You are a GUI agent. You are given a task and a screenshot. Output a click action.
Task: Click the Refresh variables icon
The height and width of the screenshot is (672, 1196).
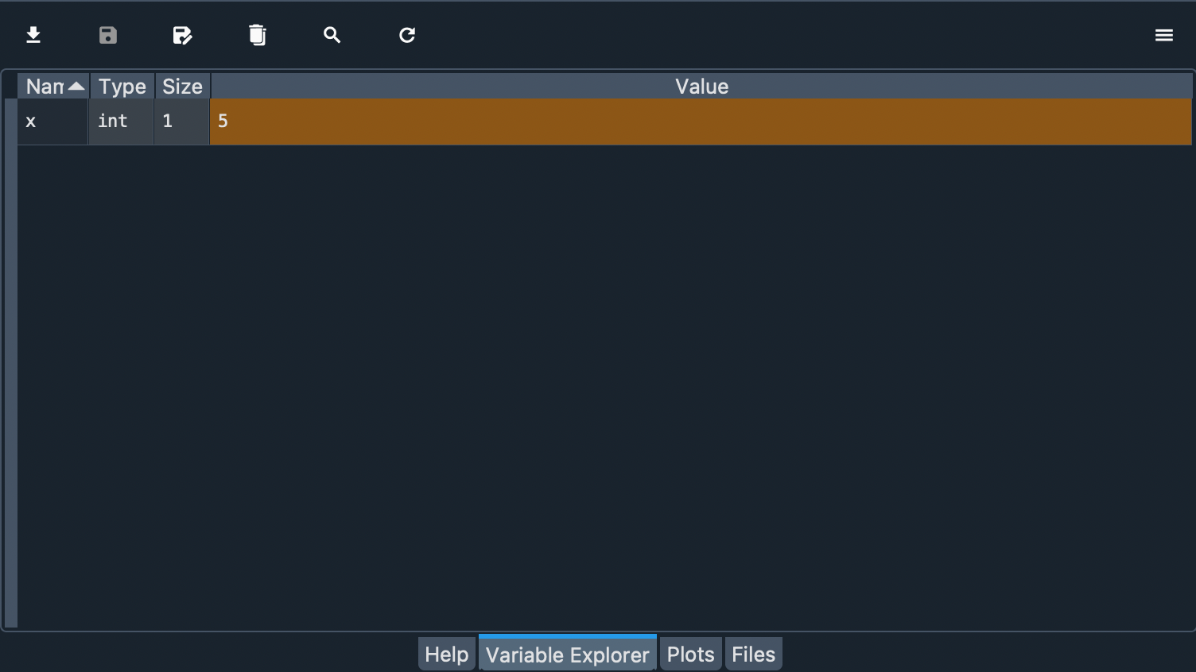coord(407,35)
